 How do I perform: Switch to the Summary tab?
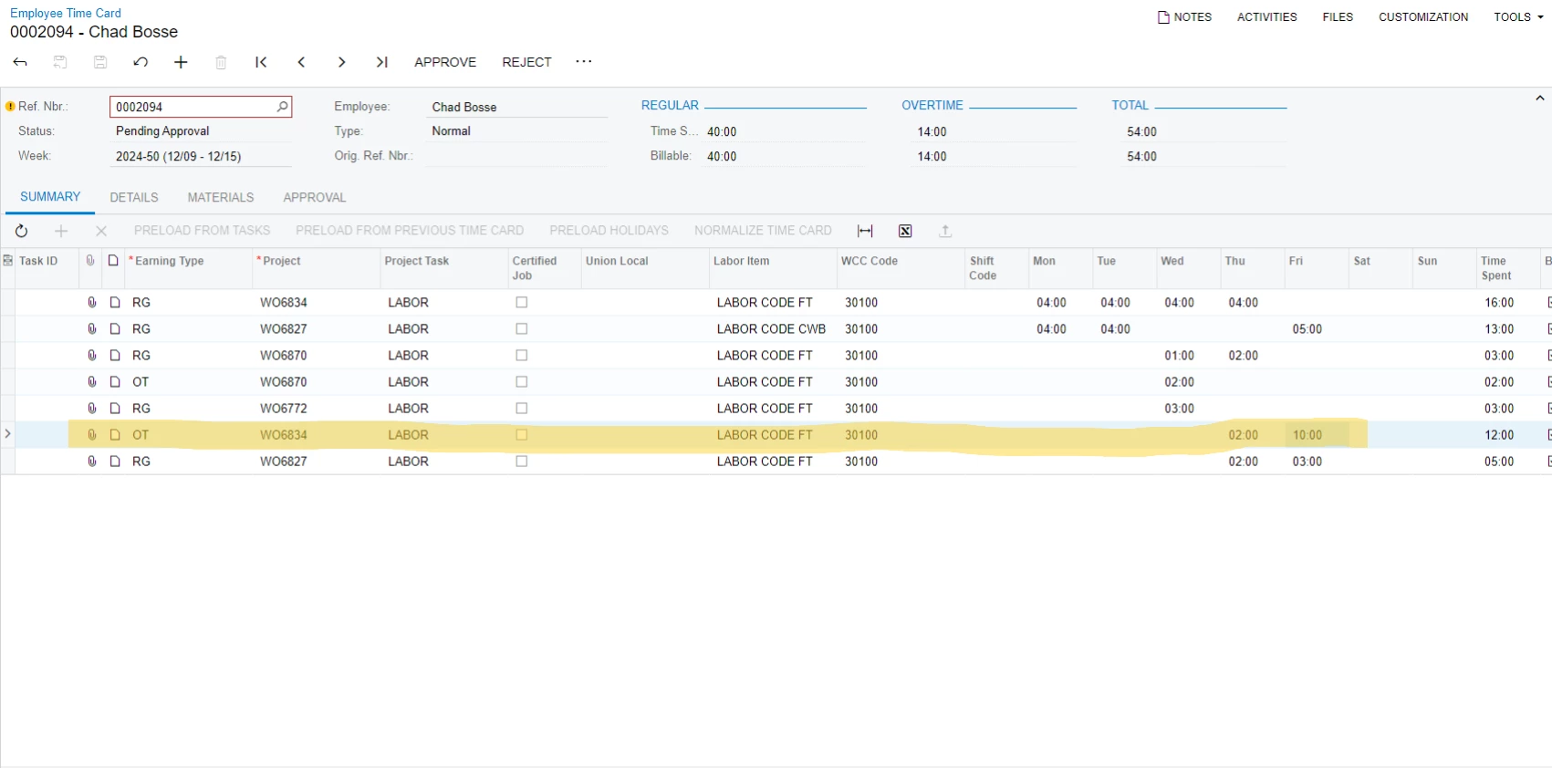click(x=50, y=197)
